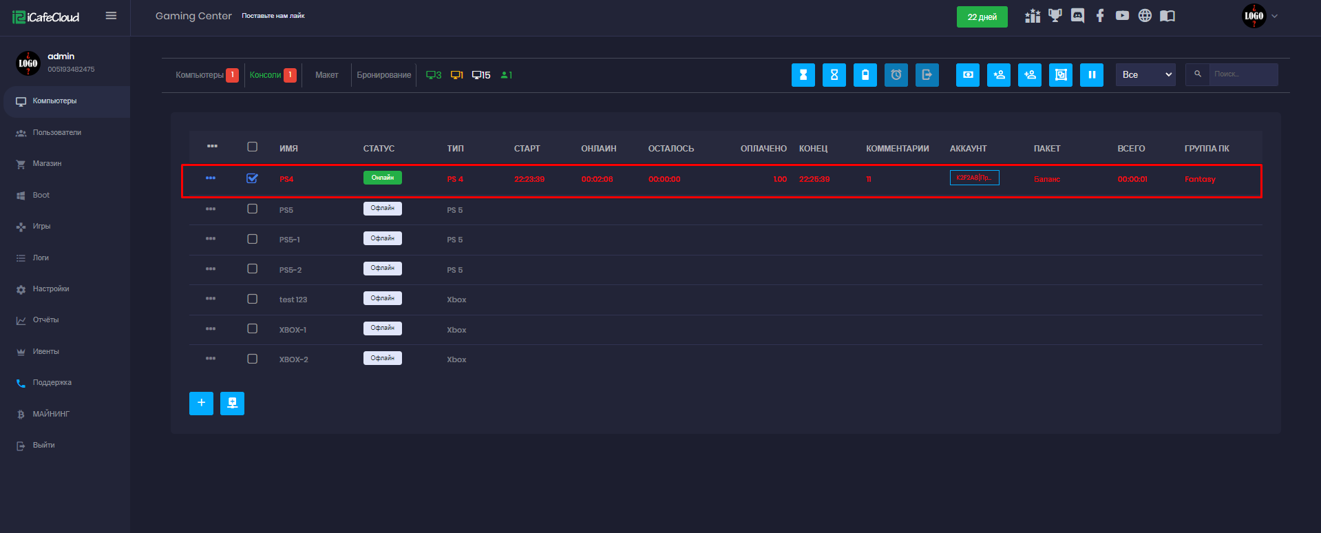Check the PS5 row checkbox
Viewport: 1321px width, 533px height.
click(253, 209)
